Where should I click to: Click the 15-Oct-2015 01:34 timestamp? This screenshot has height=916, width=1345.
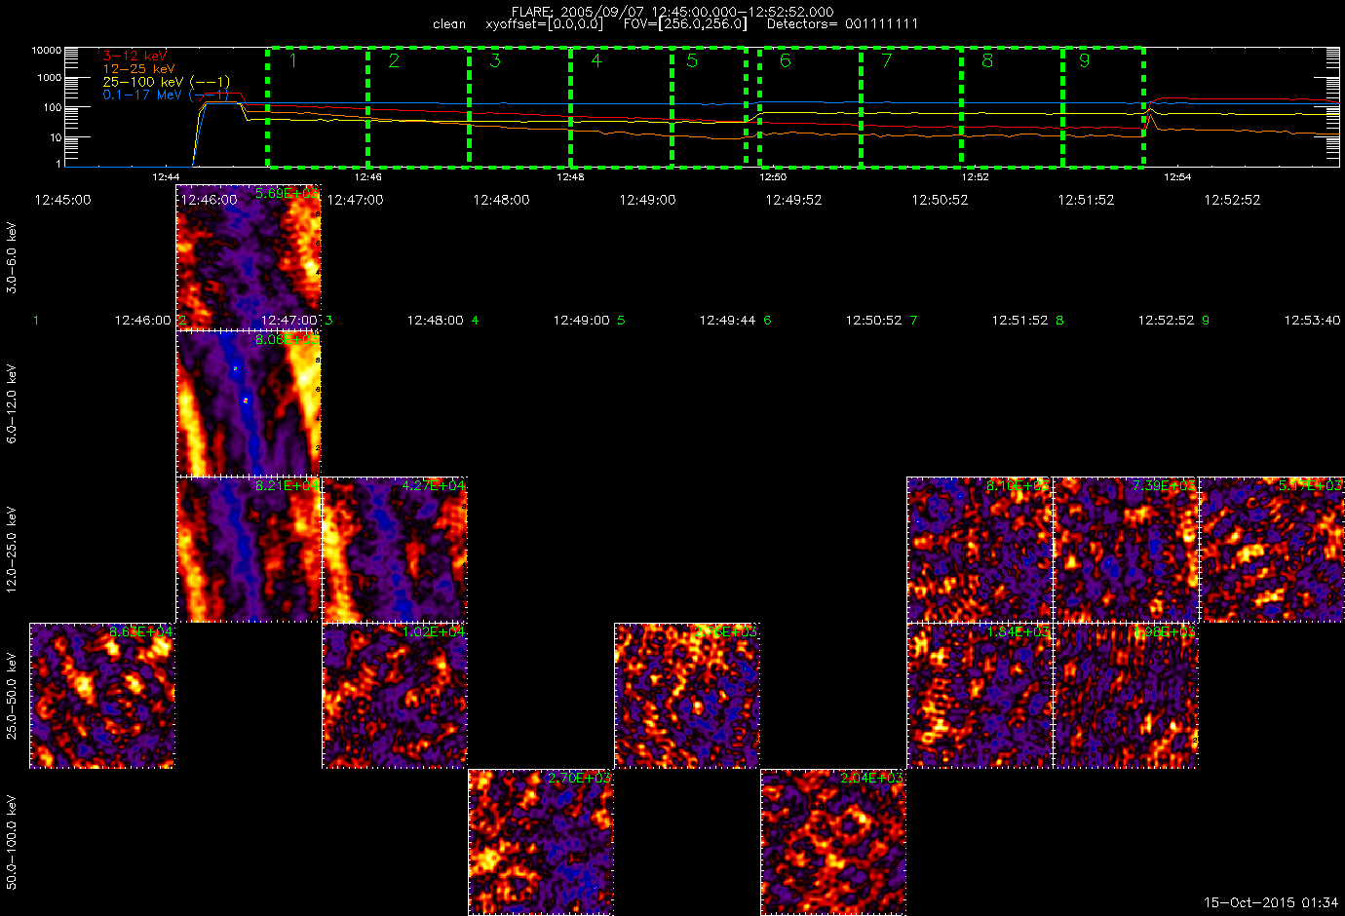coord(1271,902)
